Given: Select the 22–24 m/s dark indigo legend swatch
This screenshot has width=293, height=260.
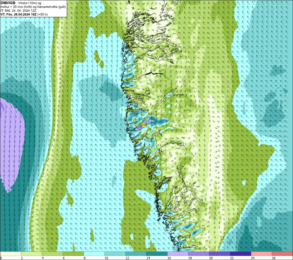Looking at the screenshot, I should 241,254.
